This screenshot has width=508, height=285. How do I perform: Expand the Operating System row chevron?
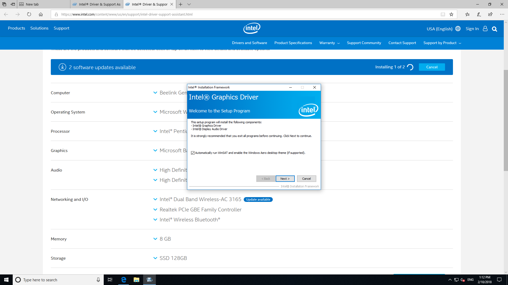coord(155,112)
